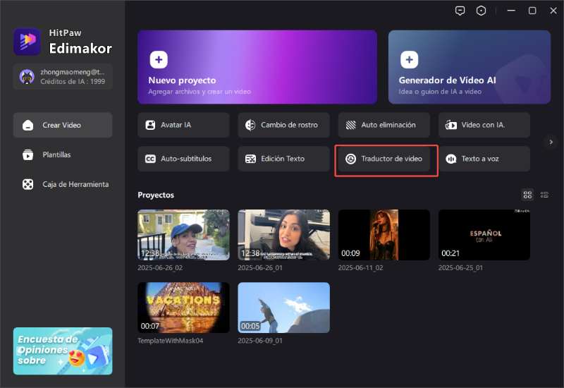Click the Auto eliminación stripes icon
Screen dimensions: 564x388
tap(350, 125)
